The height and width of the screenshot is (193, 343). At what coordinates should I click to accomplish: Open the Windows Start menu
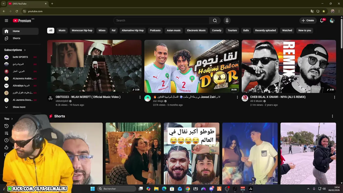click(x=92, y=189)
